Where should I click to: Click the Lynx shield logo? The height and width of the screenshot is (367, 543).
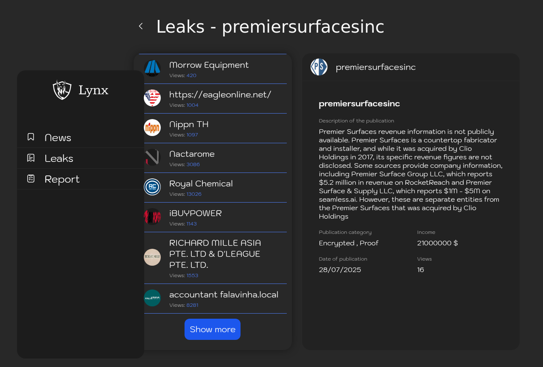click(62, 90)
